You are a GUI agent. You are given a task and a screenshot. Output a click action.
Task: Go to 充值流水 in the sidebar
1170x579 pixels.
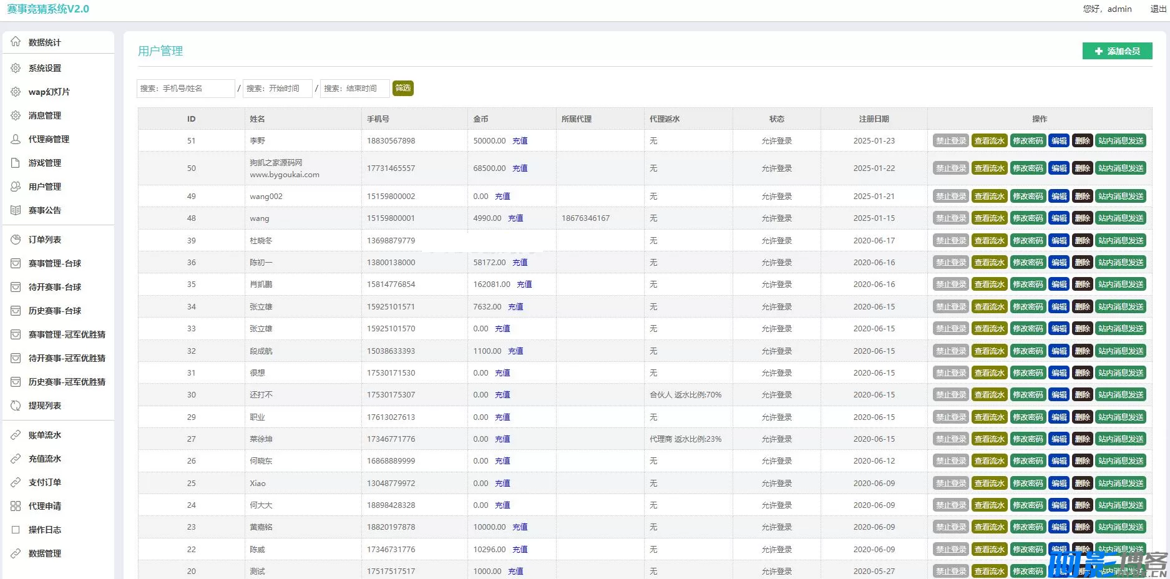coord(45,459)
